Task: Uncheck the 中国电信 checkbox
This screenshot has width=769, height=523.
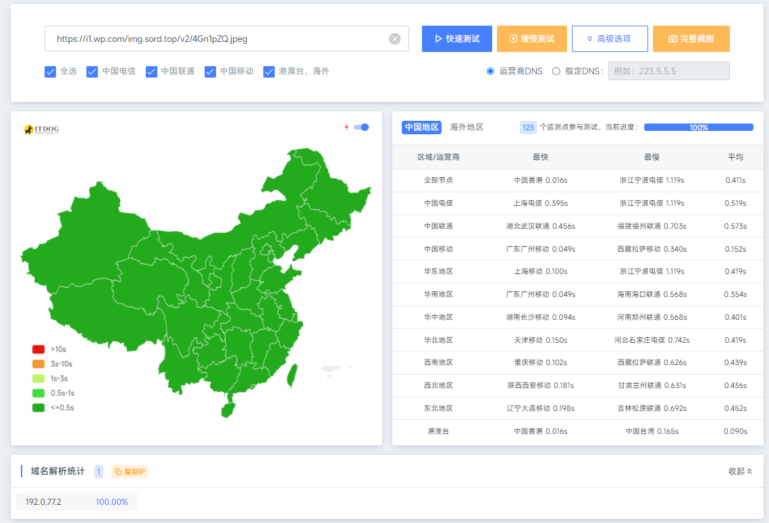Action: (92, 71)
